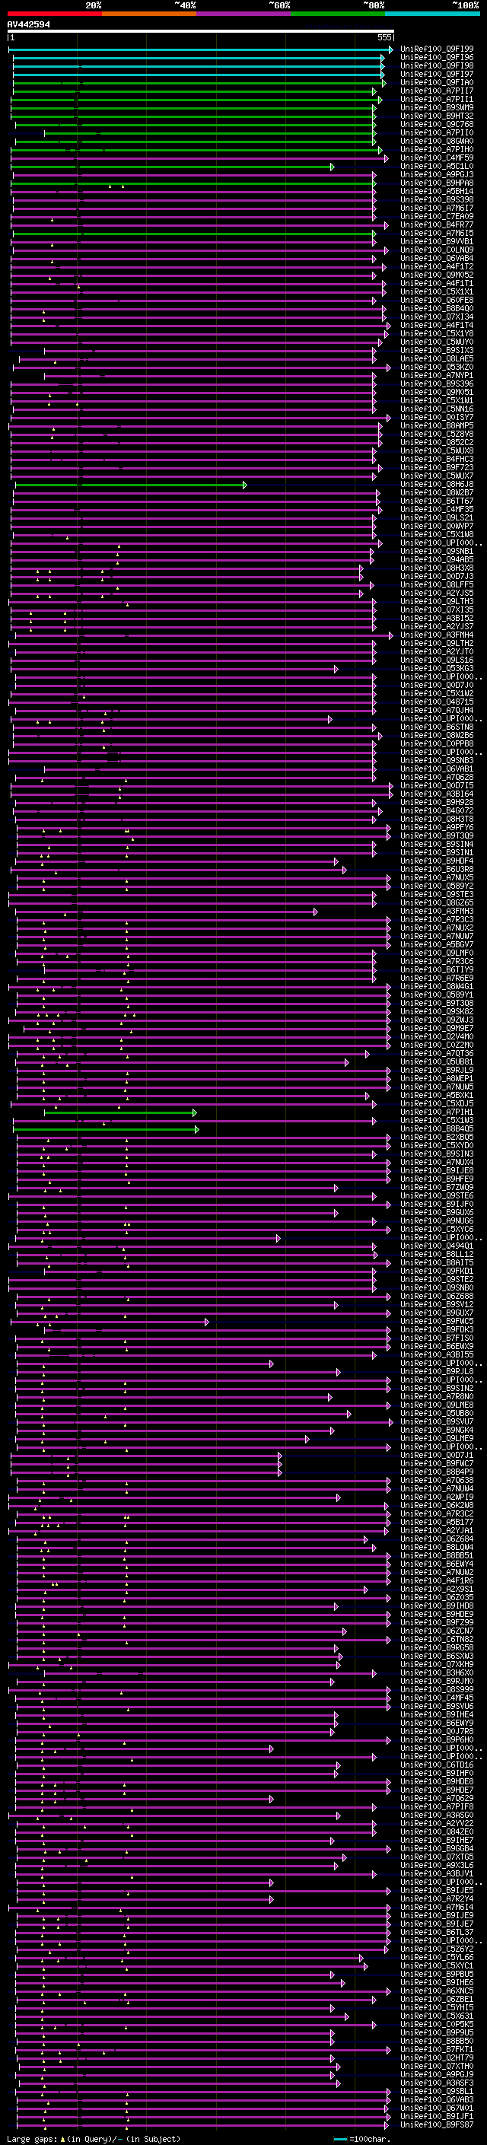Select the UniRef100_A3FMH4 label

click(437, 635)
